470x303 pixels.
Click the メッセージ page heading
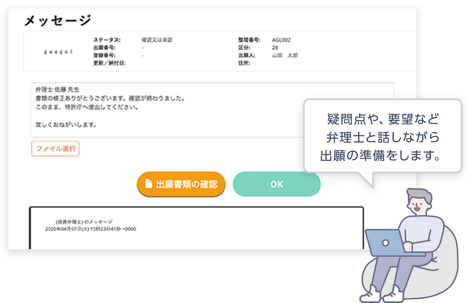click(x=58, y=21)
